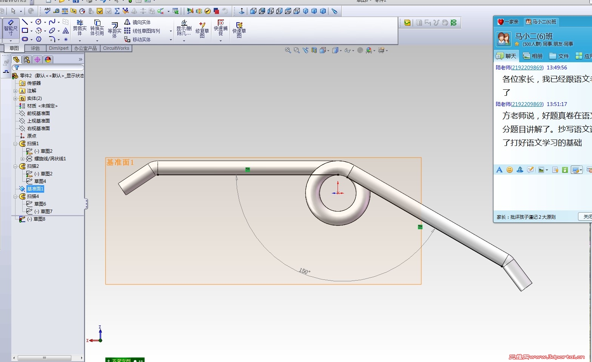Select the Straight Slot tool
Screen dimensions: 592x362
(x=25, y=39)
